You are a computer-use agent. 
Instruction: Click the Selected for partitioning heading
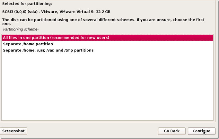click(27, 4)
